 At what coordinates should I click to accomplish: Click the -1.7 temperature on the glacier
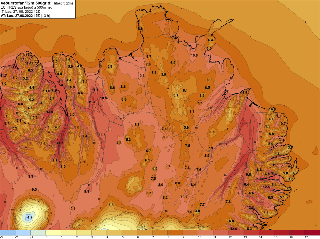tap(29, 217)
